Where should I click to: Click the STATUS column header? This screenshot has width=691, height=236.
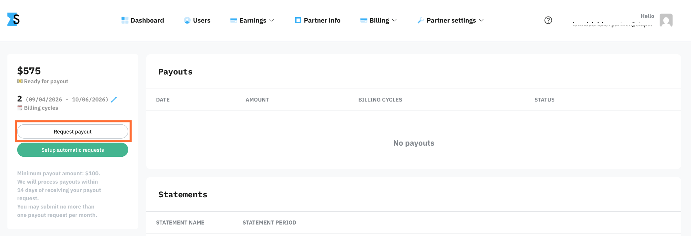[544, 100]
